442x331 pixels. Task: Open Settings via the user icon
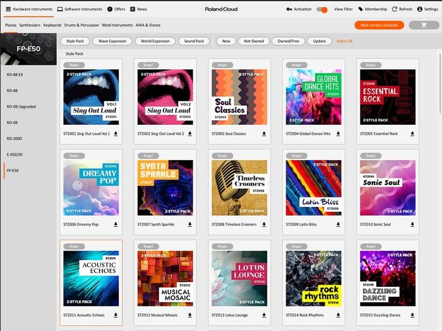coord(419,9)
